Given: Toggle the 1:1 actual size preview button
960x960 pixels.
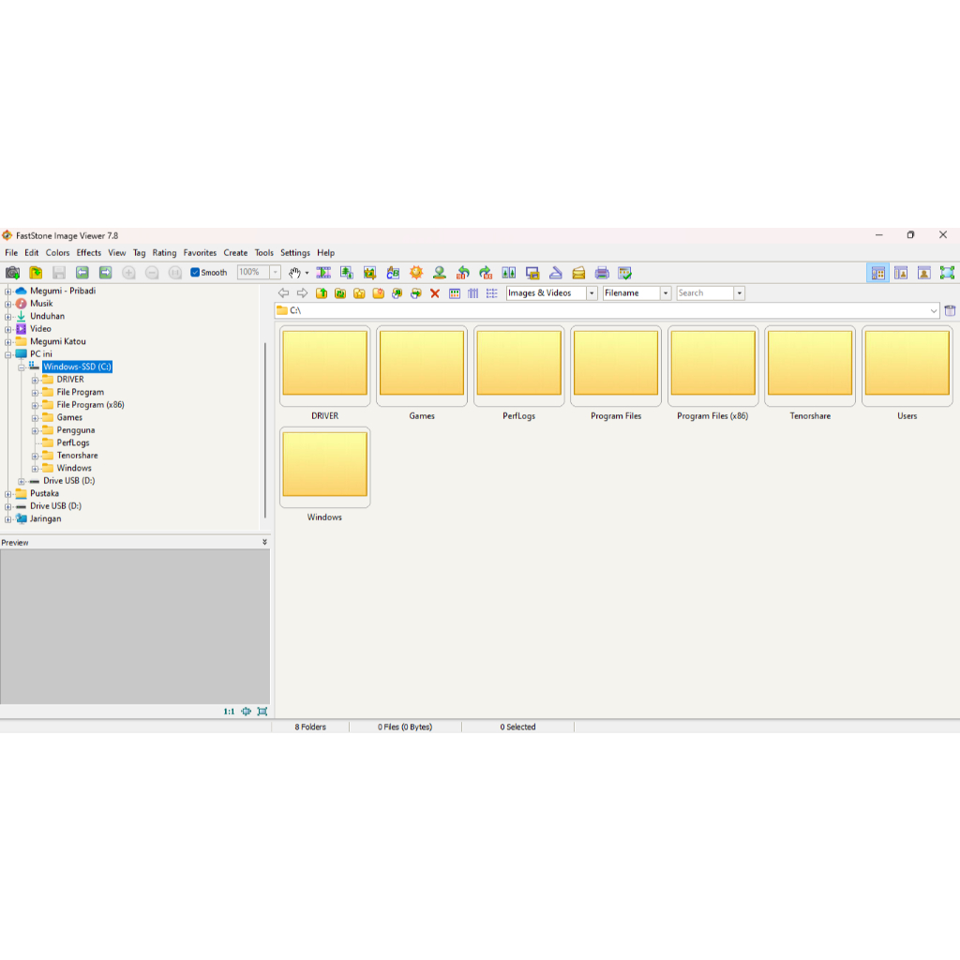Looking at the screenshot, I should coord(229,712).
